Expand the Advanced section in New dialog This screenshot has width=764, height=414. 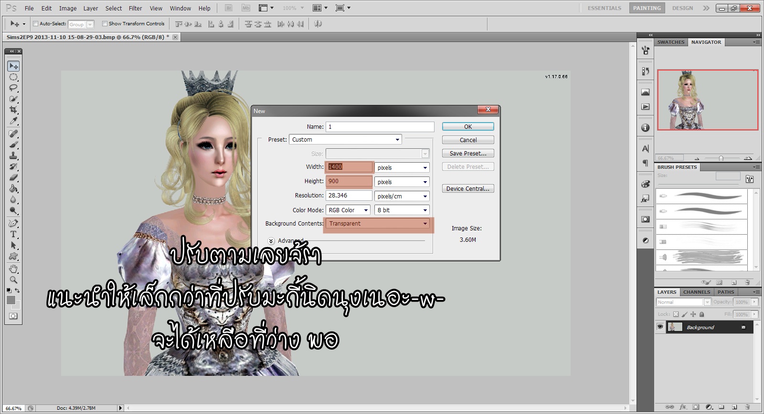pos(271,241)
